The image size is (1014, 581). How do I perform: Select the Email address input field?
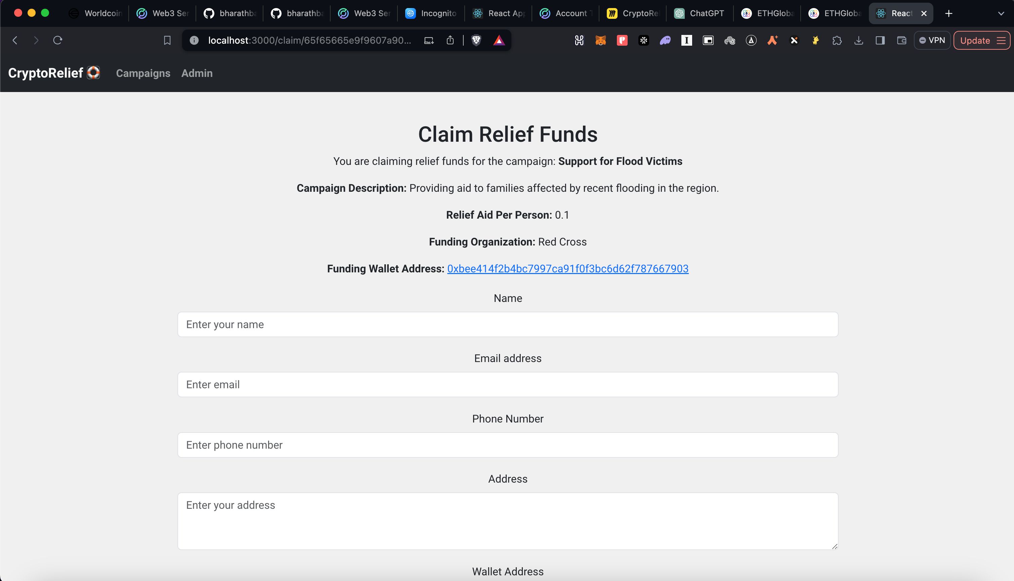pyautogui.click(x=507, y=385)
